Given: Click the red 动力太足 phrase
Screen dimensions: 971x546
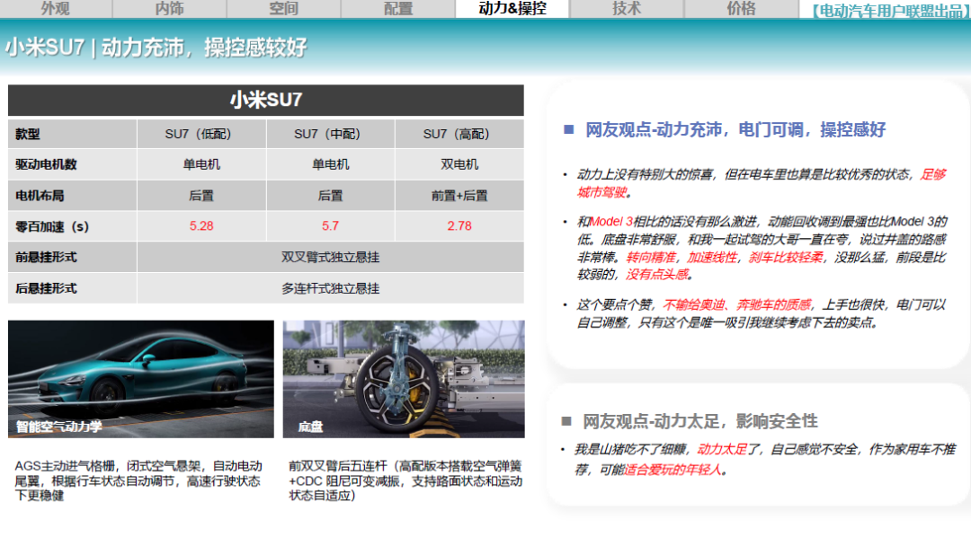Looking at the screenshot, I should click(x=722, y=450).
